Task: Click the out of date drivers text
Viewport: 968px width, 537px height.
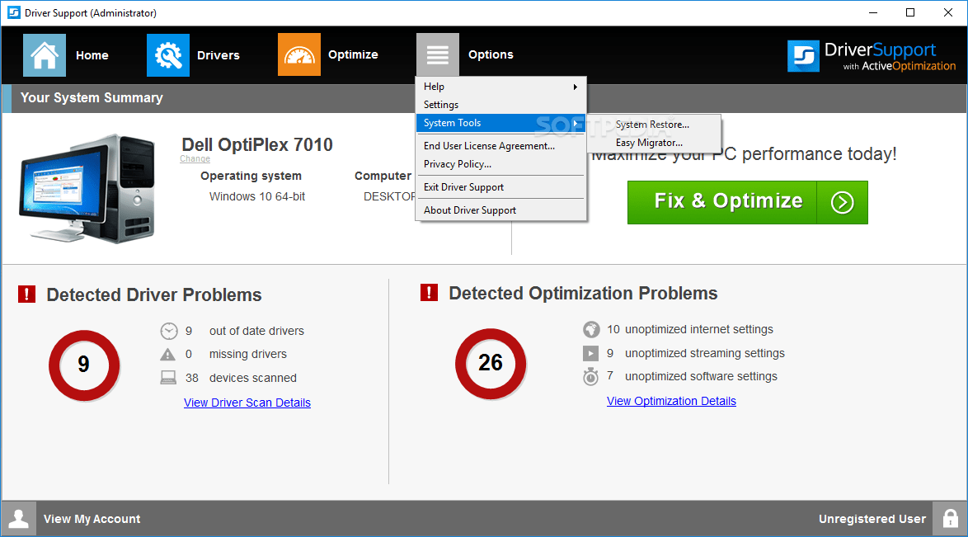Action: 256,332
